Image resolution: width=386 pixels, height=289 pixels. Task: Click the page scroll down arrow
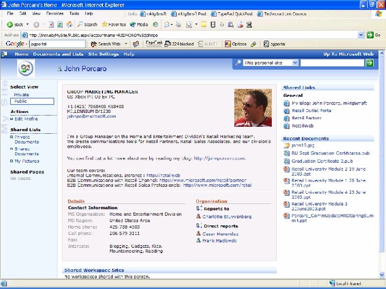[x=382, y=275]
